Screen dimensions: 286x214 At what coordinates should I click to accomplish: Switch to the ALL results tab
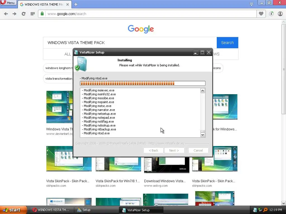tap(68, 54)
